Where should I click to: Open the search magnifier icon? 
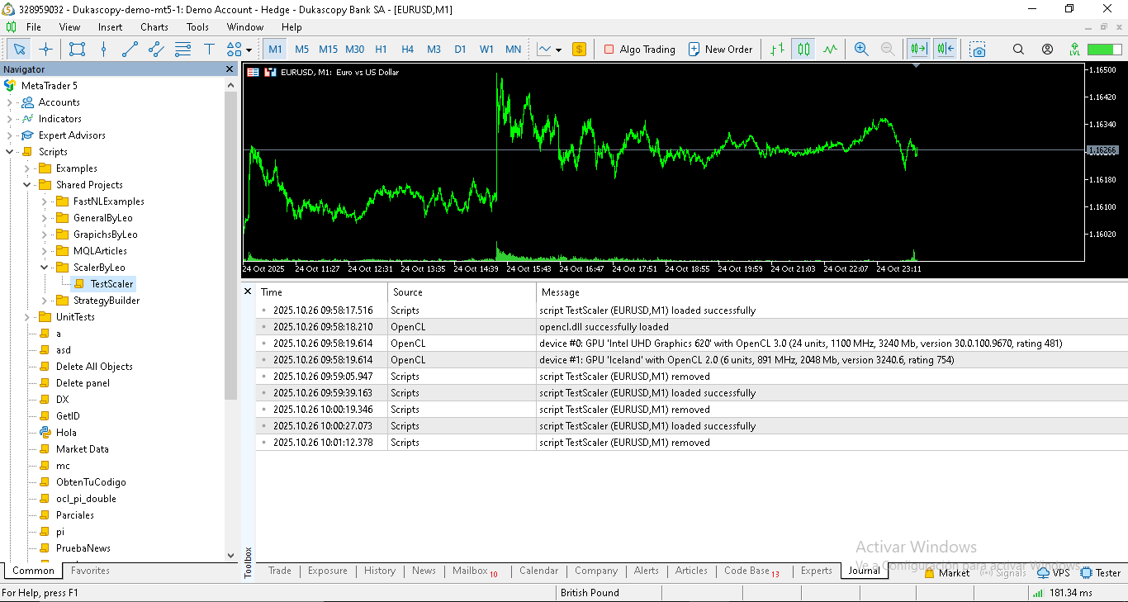point(1018,50)
